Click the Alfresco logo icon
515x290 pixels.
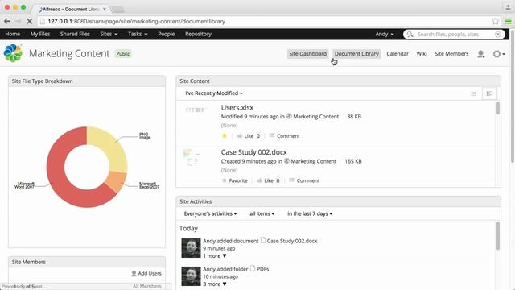point(13,53)
